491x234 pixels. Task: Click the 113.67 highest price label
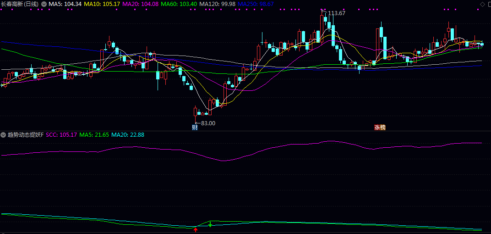tap(337, 13)
